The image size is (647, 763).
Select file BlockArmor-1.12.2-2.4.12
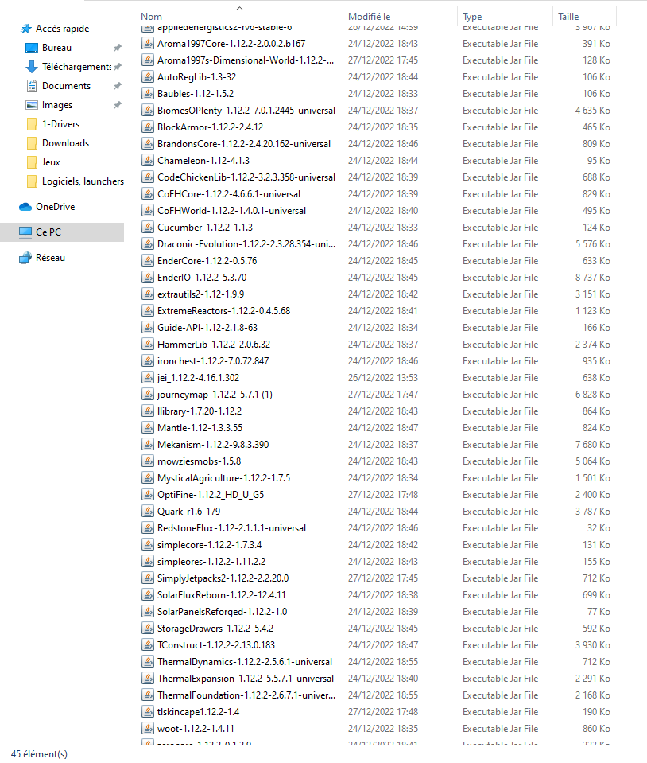coord(210,127)
